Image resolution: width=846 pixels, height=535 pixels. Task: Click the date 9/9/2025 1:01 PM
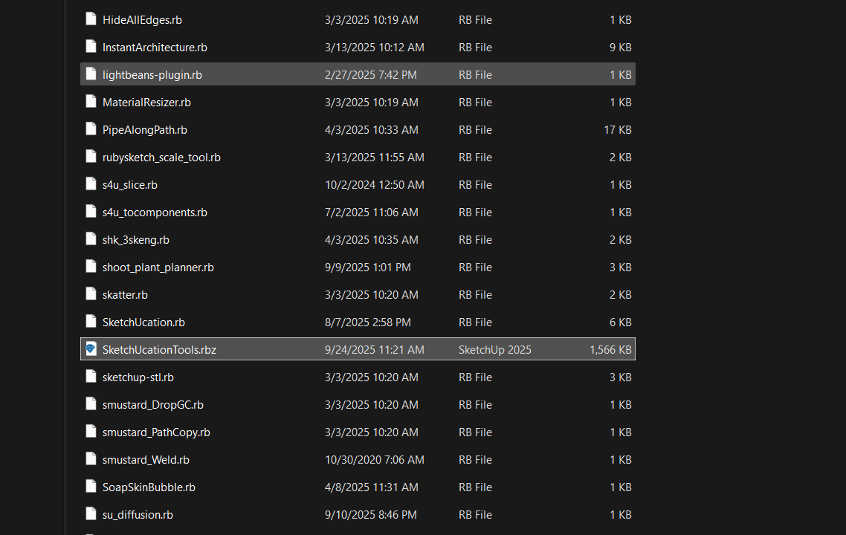pyautogui.click(x=368, y=267)
